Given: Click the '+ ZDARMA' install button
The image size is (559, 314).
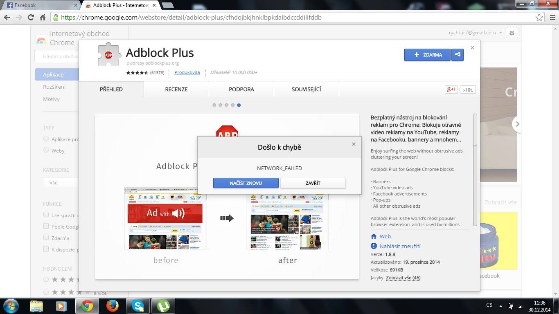Looking at the screenshot, I should 427,55.
